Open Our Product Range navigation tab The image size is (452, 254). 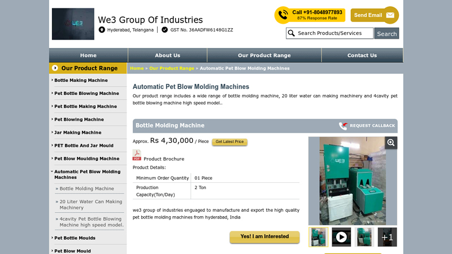coord(264,55)
